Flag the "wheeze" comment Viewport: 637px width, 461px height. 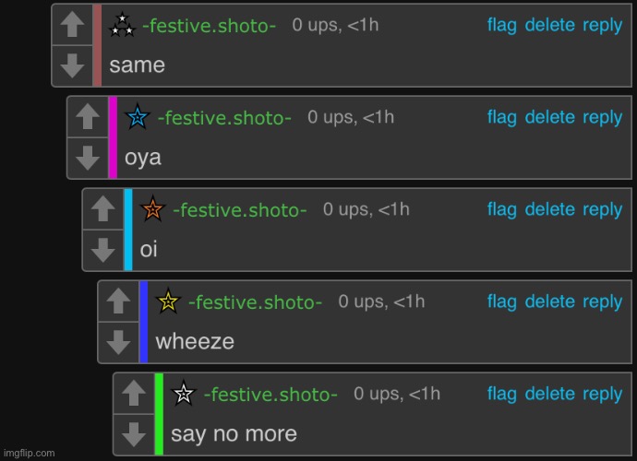tap(501, 301)
